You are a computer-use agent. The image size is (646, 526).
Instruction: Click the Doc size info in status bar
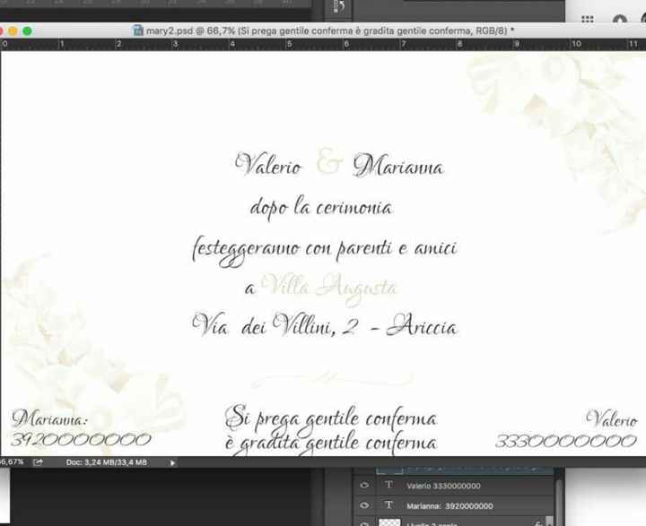(106, 462)
